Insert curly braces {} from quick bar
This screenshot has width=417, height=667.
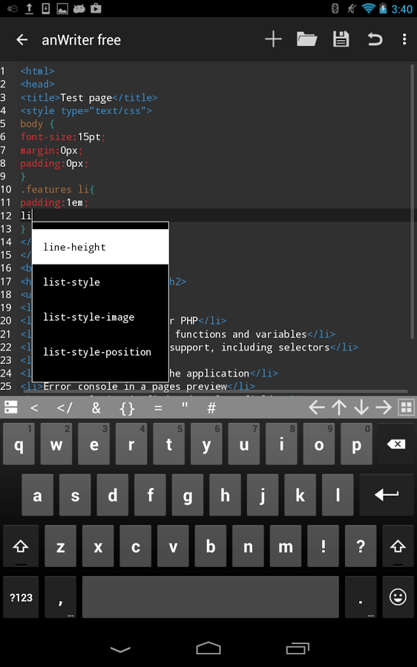(127, 408)
